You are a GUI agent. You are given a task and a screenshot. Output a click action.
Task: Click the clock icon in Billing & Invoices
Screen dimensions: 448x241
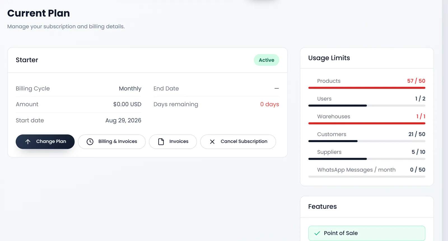(90, 142)
